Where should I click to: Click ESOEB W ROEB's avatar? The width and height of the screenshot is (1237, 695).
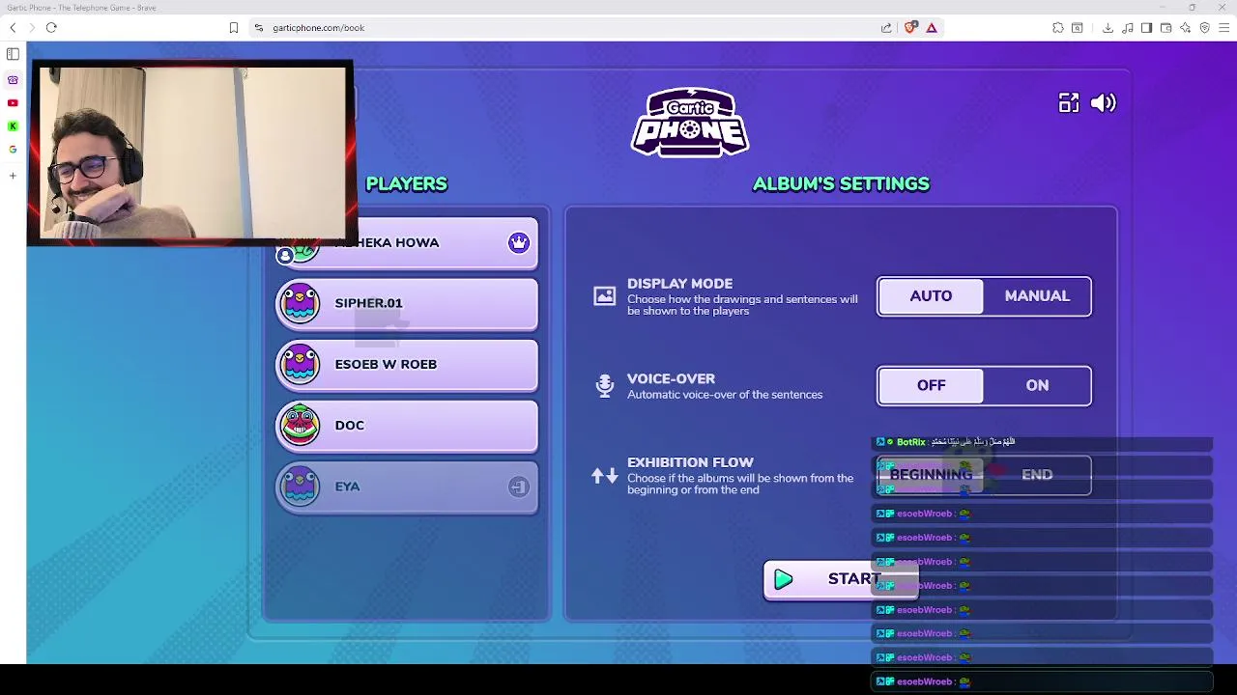(x=300, y=364)
